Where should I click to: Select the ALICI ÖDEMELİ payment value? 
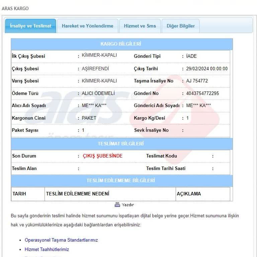[98, 93]
